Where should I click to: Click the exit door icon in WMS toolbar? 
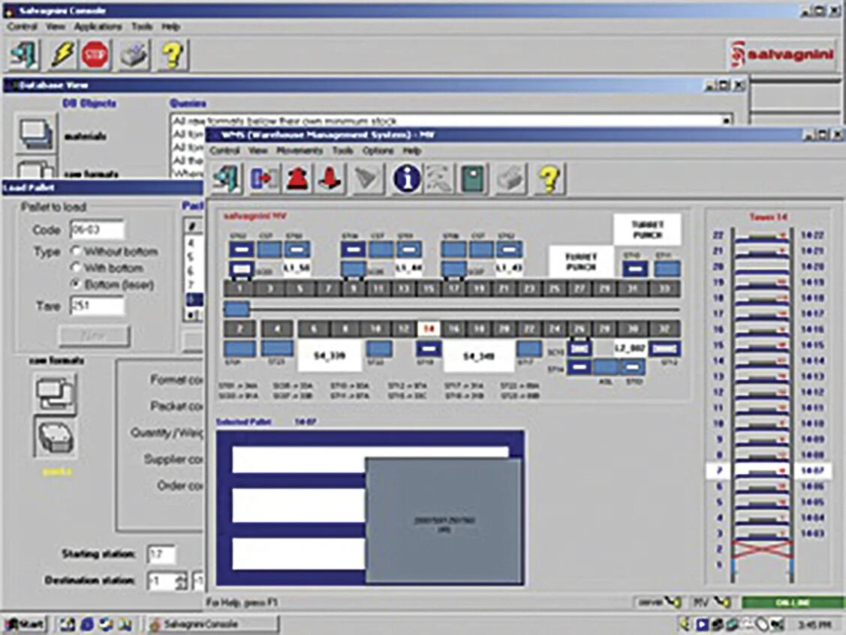click(x=227, y=178)
